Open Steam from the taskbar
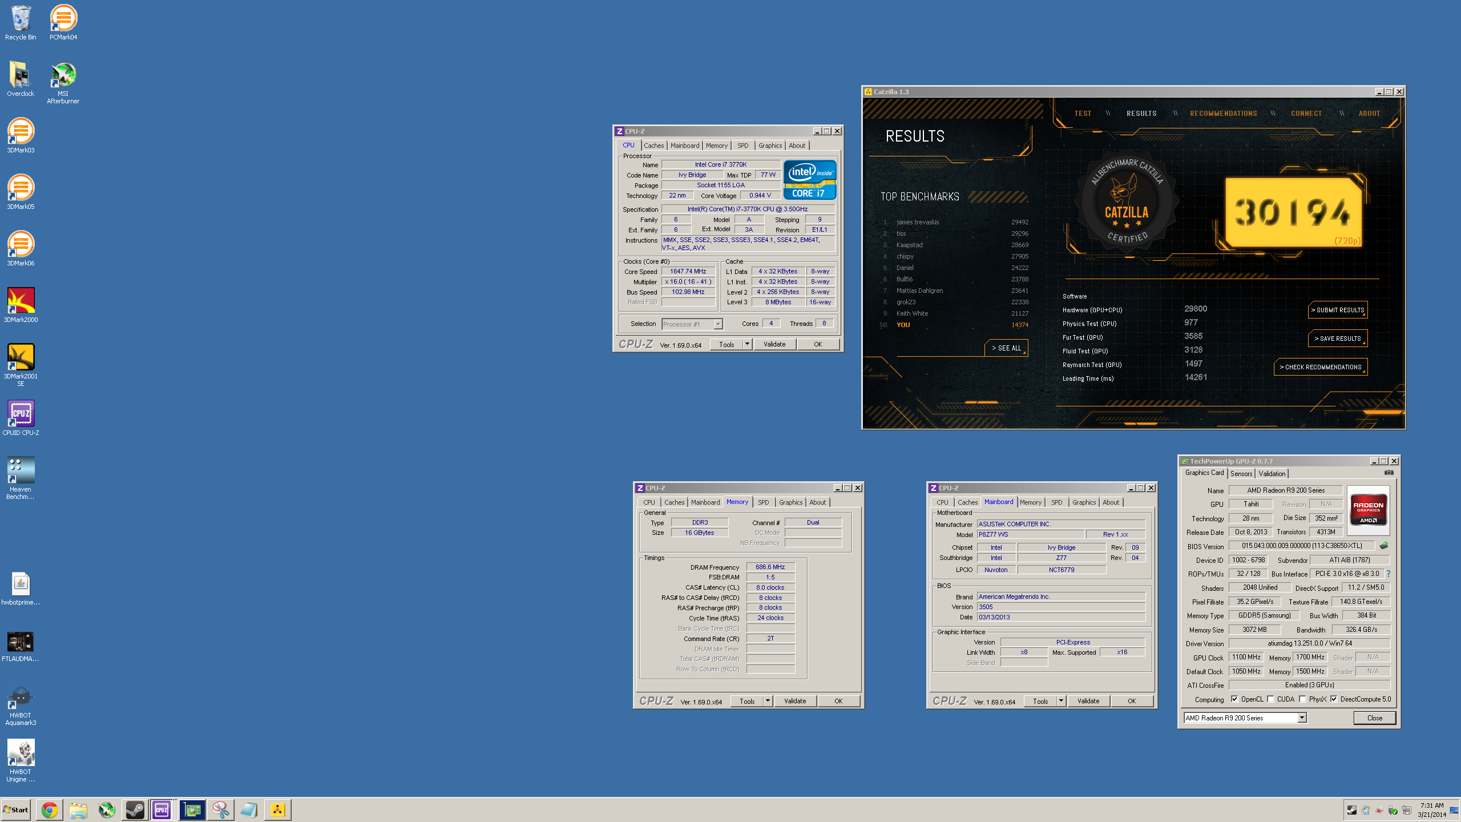This screenshot has width=1461, height=822. click(135, 809)
